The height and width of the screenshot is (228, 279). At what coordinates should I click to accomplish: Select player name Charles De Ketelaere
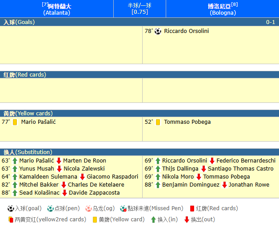pos(96,185)
